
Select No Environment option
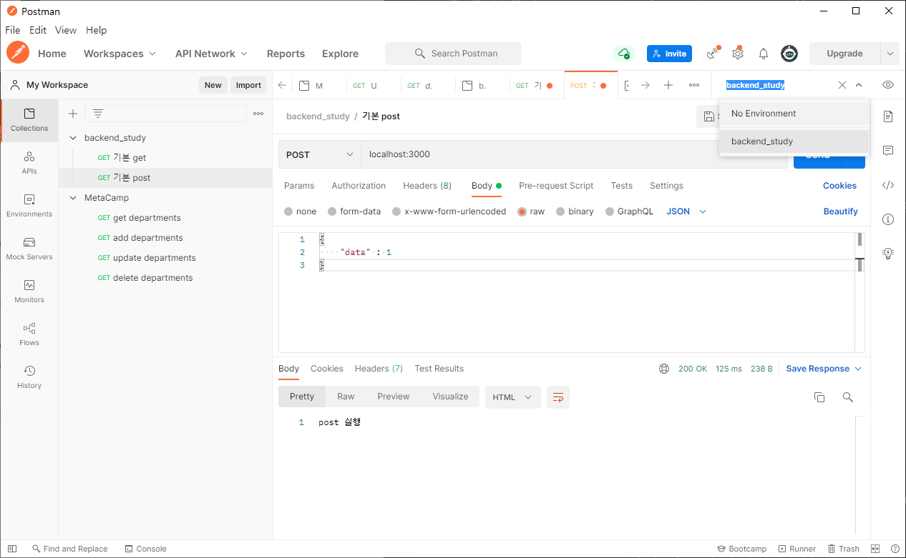click(x=794, y=114)
